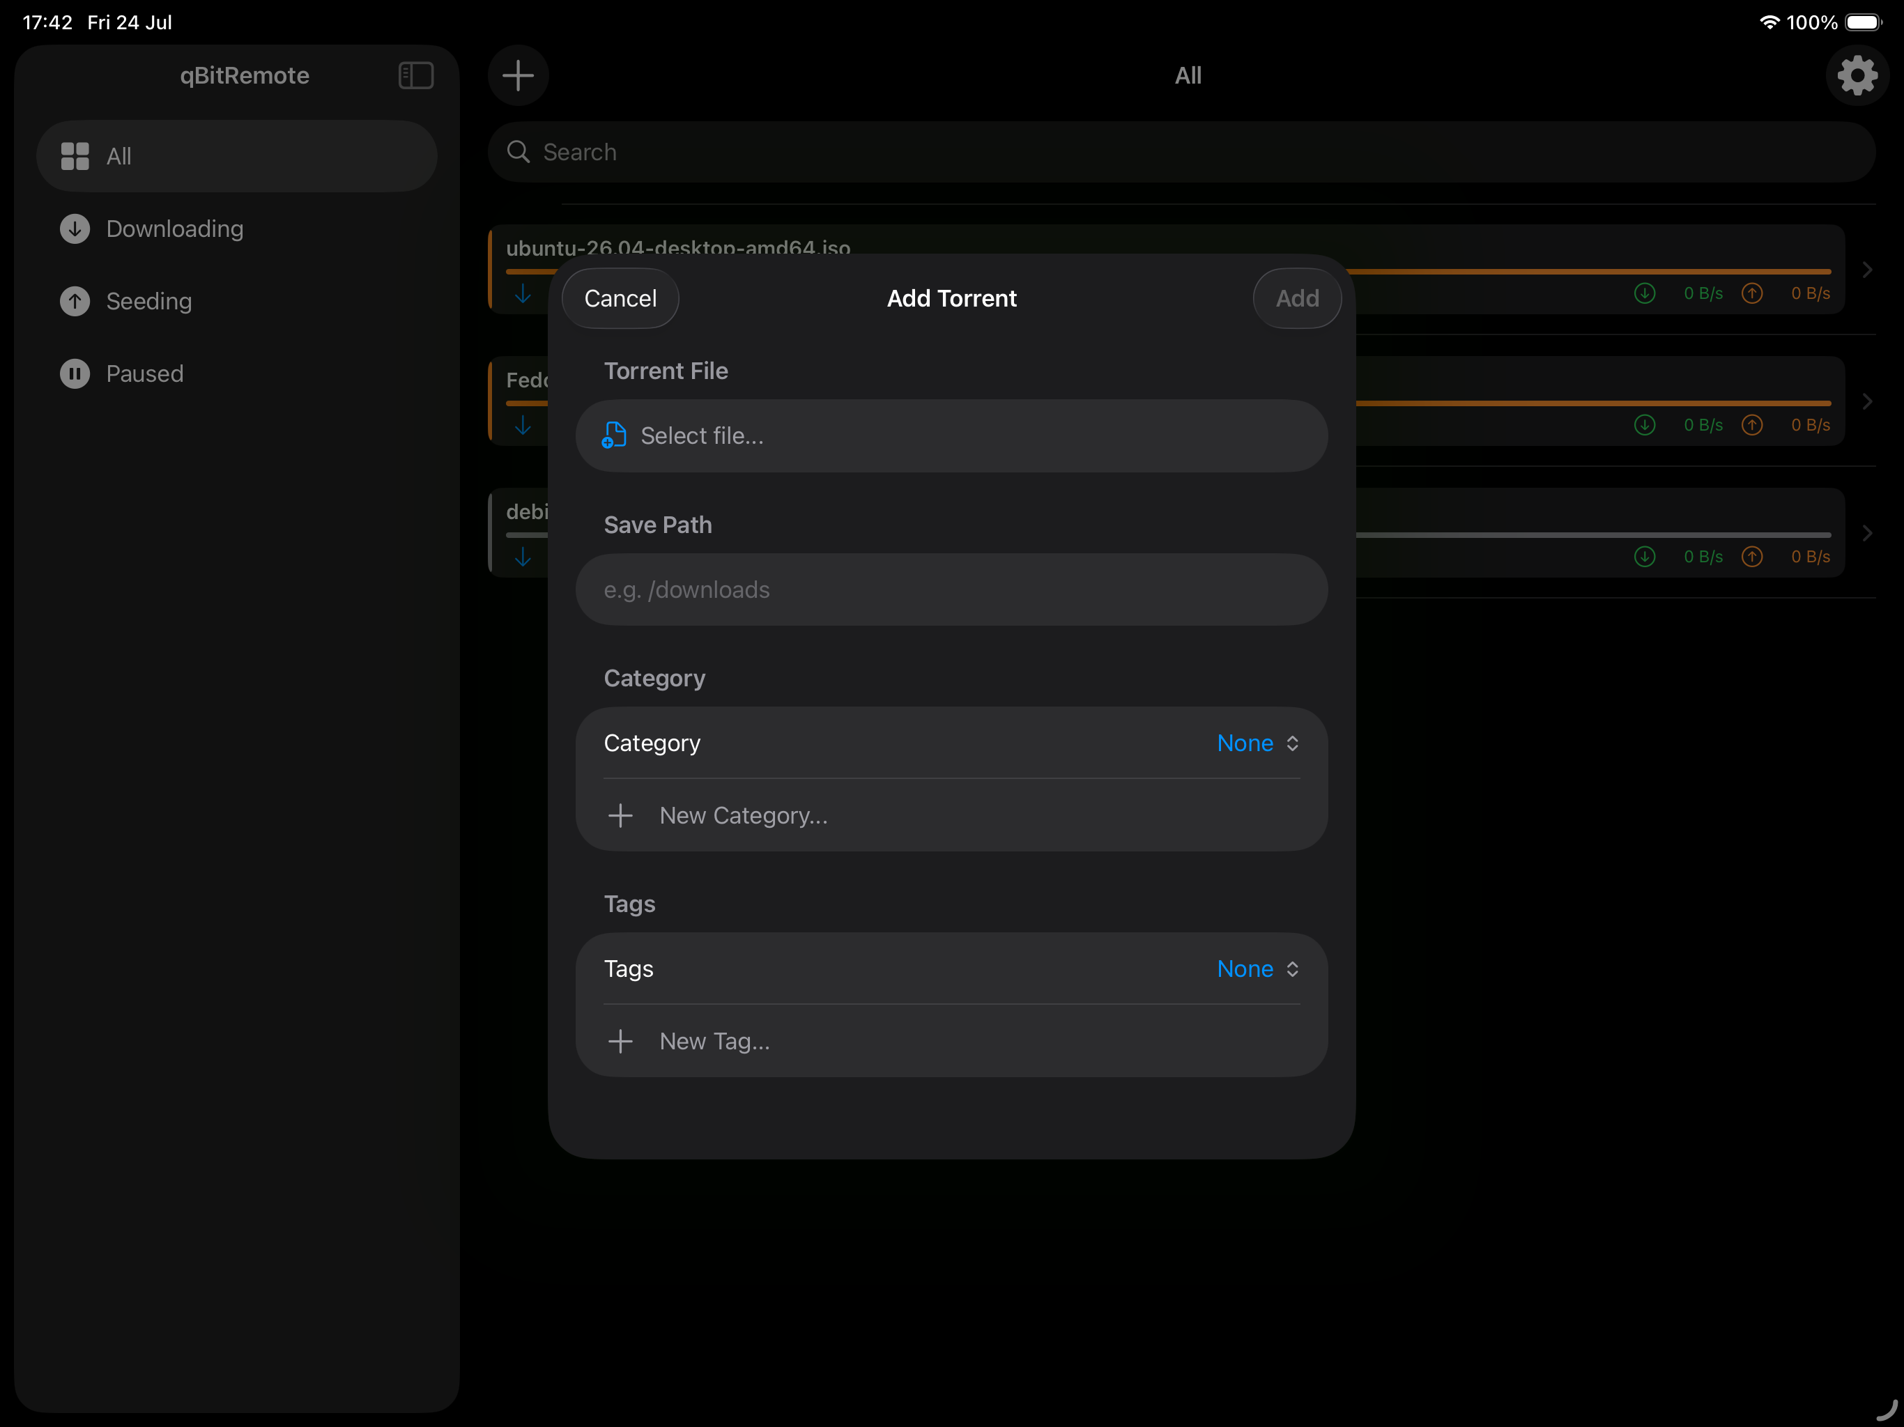This screenshot has height=1427, width=1904.
Task: Click the ubuntu-26.04-desktop-amd64.iso title
Action: [x=677, y=247]
